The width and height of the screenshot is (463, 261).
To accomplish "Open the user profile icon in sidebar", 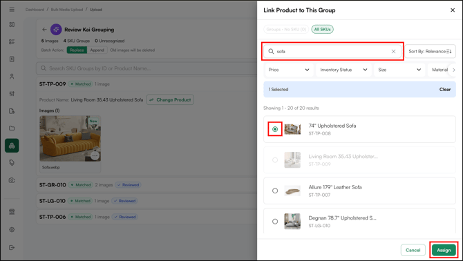I will coord(12,77).
